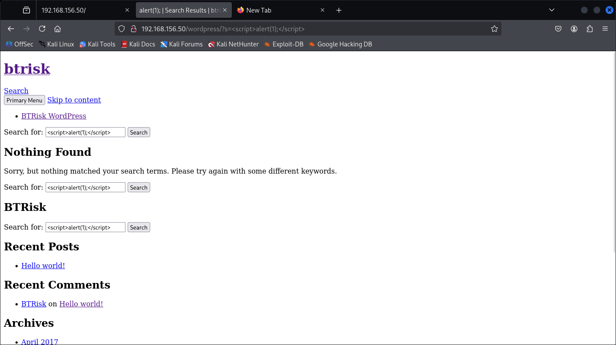Click the URL address bar
616x345 pixels.
pyautogui.click(x=308, y=29)
